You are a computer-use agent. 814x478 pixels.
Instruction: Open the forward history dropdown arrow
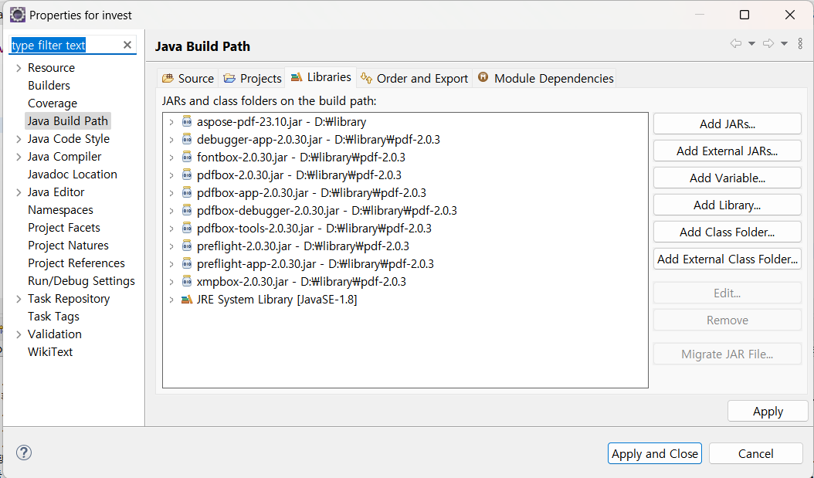[x=785, y=43]
